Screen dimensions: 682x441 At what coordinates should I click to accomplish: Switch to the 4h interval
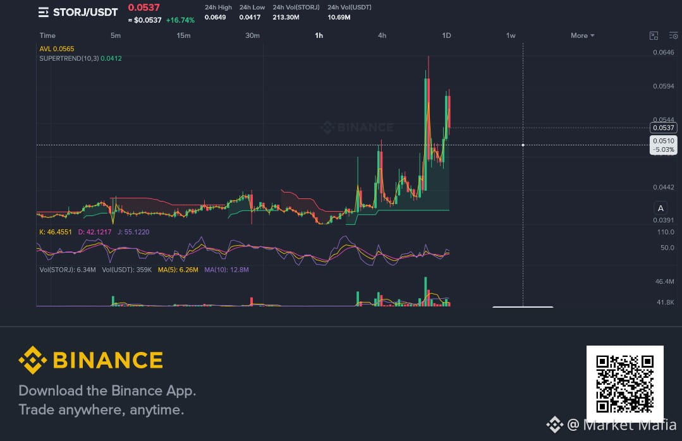[382, 35]
